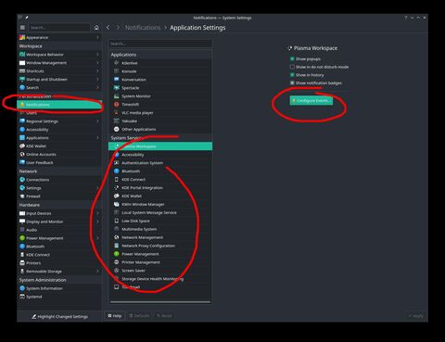The image size is (445, 342).
Task: Open the sidebar Search settings entry
Action: click(59, 87)
